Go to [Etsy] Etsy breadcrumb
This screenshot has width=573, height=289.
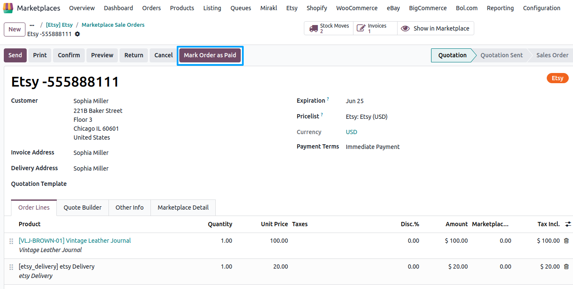pos(59,25)
